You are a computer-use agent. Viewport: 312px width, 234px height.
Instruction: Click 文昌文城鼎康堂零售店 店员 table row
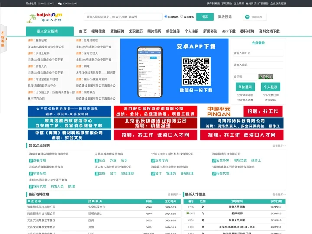(x=104, y=221)
